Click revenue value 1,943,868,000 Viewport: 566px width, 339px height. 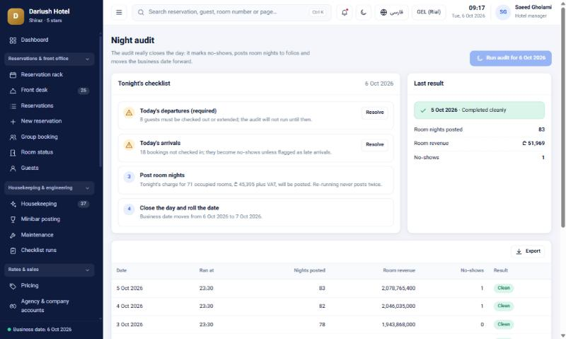(398, 325)
